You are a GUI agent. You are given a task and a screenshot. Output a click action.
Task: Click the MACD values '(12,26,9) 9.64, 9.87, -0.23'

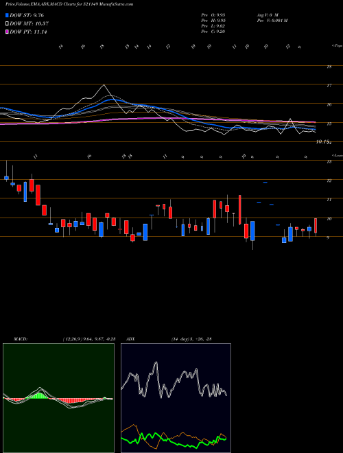click(88, 339)
